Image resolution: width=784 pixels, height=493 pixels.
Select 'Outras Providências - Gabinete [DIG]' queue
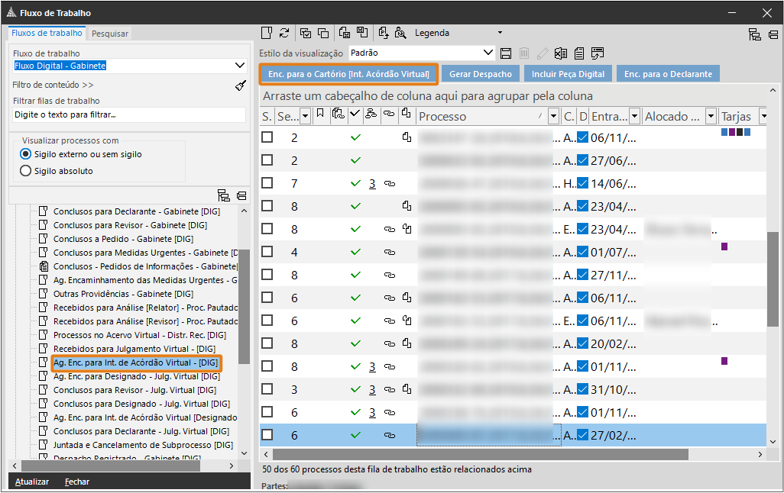click(x=123, y=294)
